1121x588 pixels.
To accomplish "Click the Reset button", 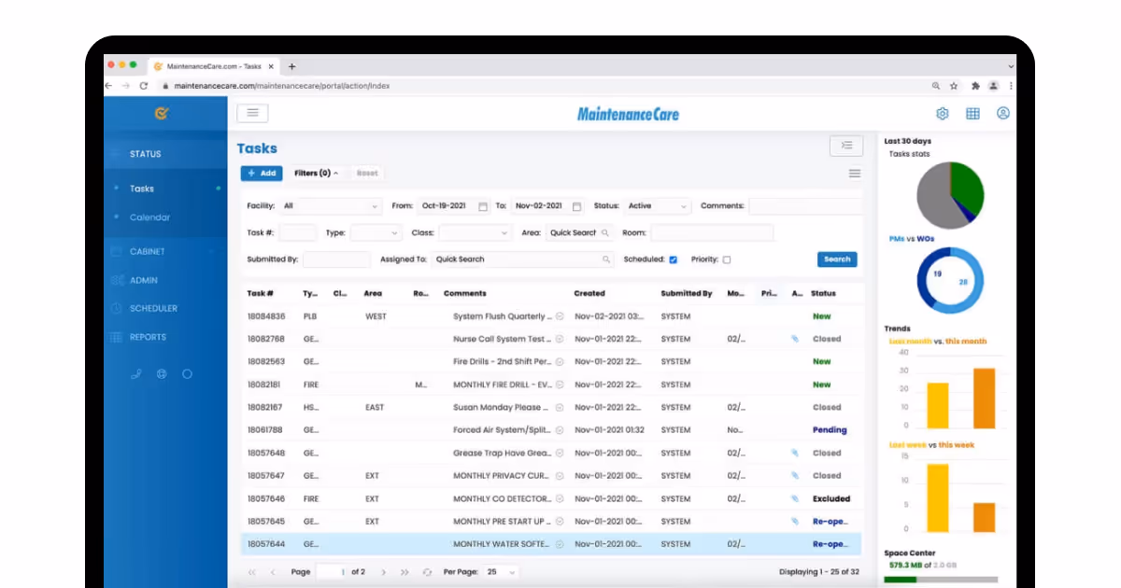I will coord(367,174).
